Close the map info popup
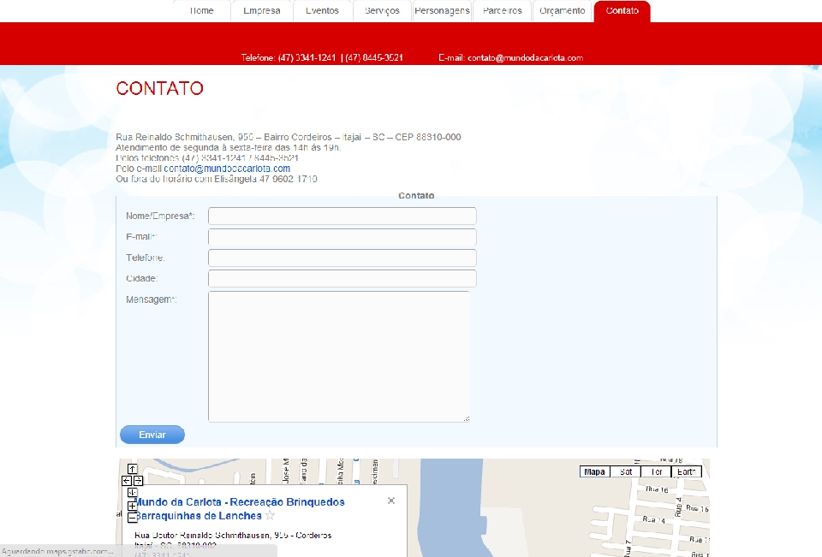This screenshot has width=822, height=557. click(391, 501)
